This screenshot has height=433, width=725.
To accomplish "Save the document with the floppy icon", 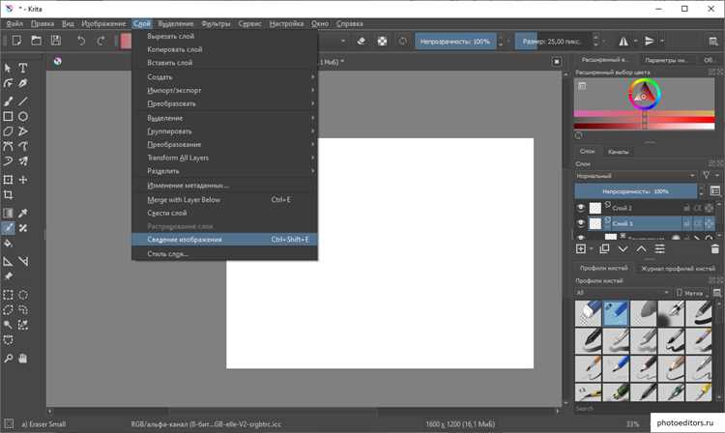I will click(x=56, y=42).
